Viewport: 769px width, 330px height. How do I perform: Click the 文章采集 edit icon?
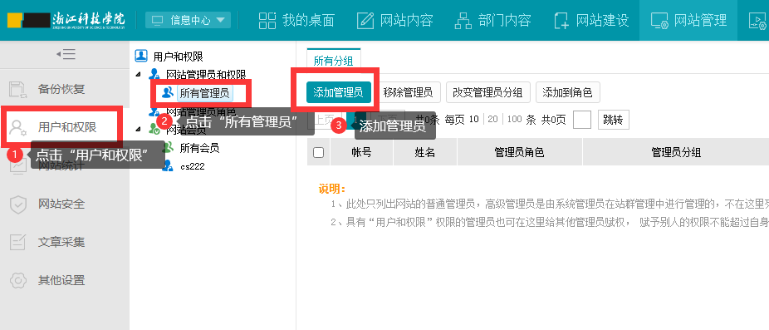pos(18,242)
